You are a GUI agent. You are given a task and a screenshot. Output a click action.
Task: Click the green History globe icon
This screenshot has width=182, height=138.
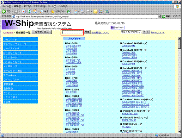69,11
